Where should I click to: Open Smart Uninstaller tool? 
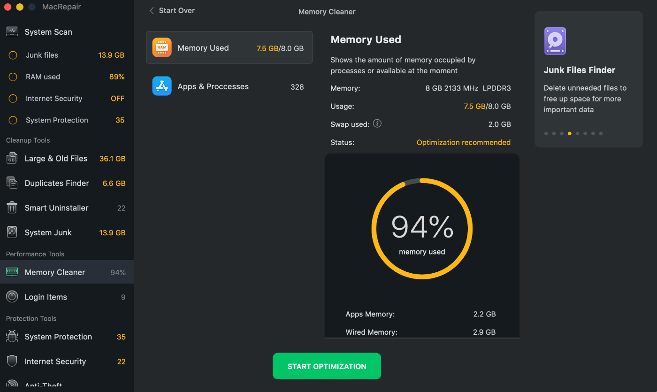tap(67, 208)
